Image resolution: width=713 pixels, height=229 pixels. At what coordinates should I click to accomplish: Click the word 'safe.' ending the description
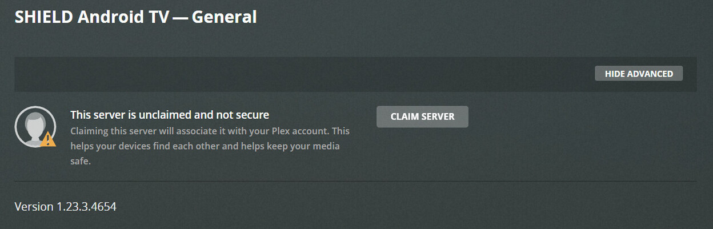pyautogui.click(x=81, y=161)
